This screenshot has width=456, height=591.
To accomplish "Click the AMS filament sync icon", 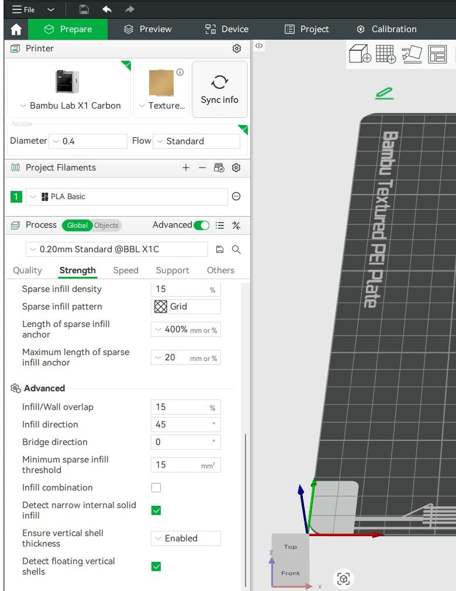I will [x=219, y=168].
